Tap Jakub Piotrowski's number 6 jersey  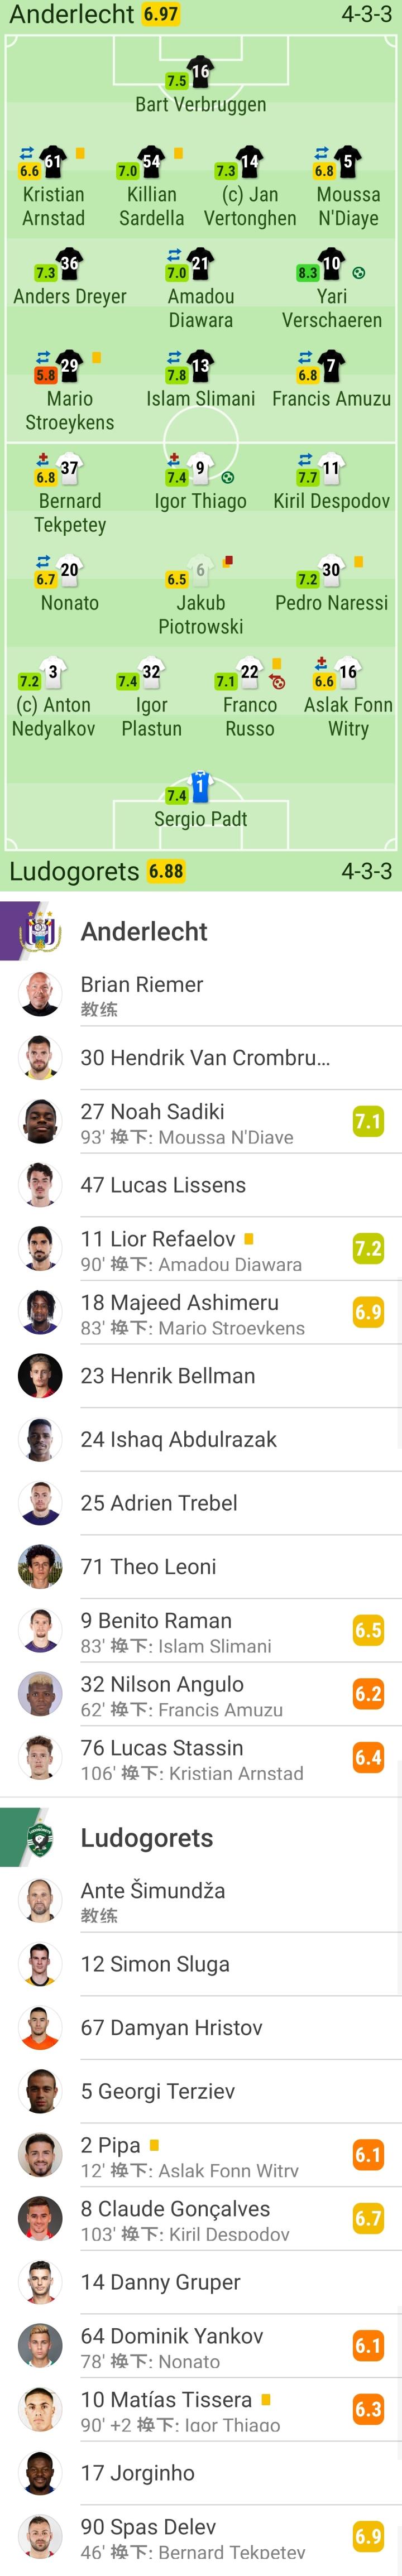(x=200, y=571)
